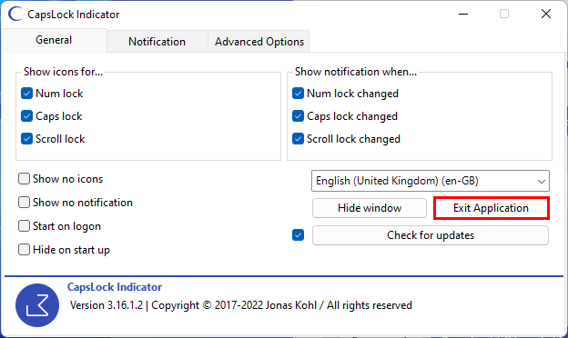Check the Show no notification box
This screenshot has height=338, width=568.
24,203
